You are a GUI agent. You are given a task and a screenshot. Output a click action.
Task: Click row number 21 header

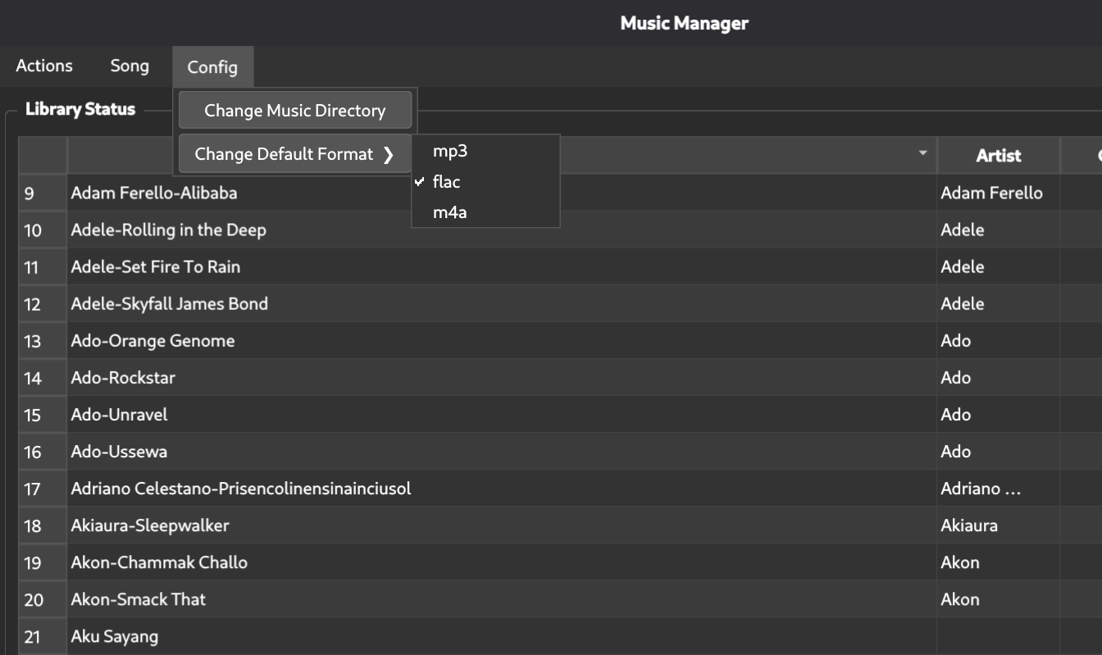tap(33, 636)
